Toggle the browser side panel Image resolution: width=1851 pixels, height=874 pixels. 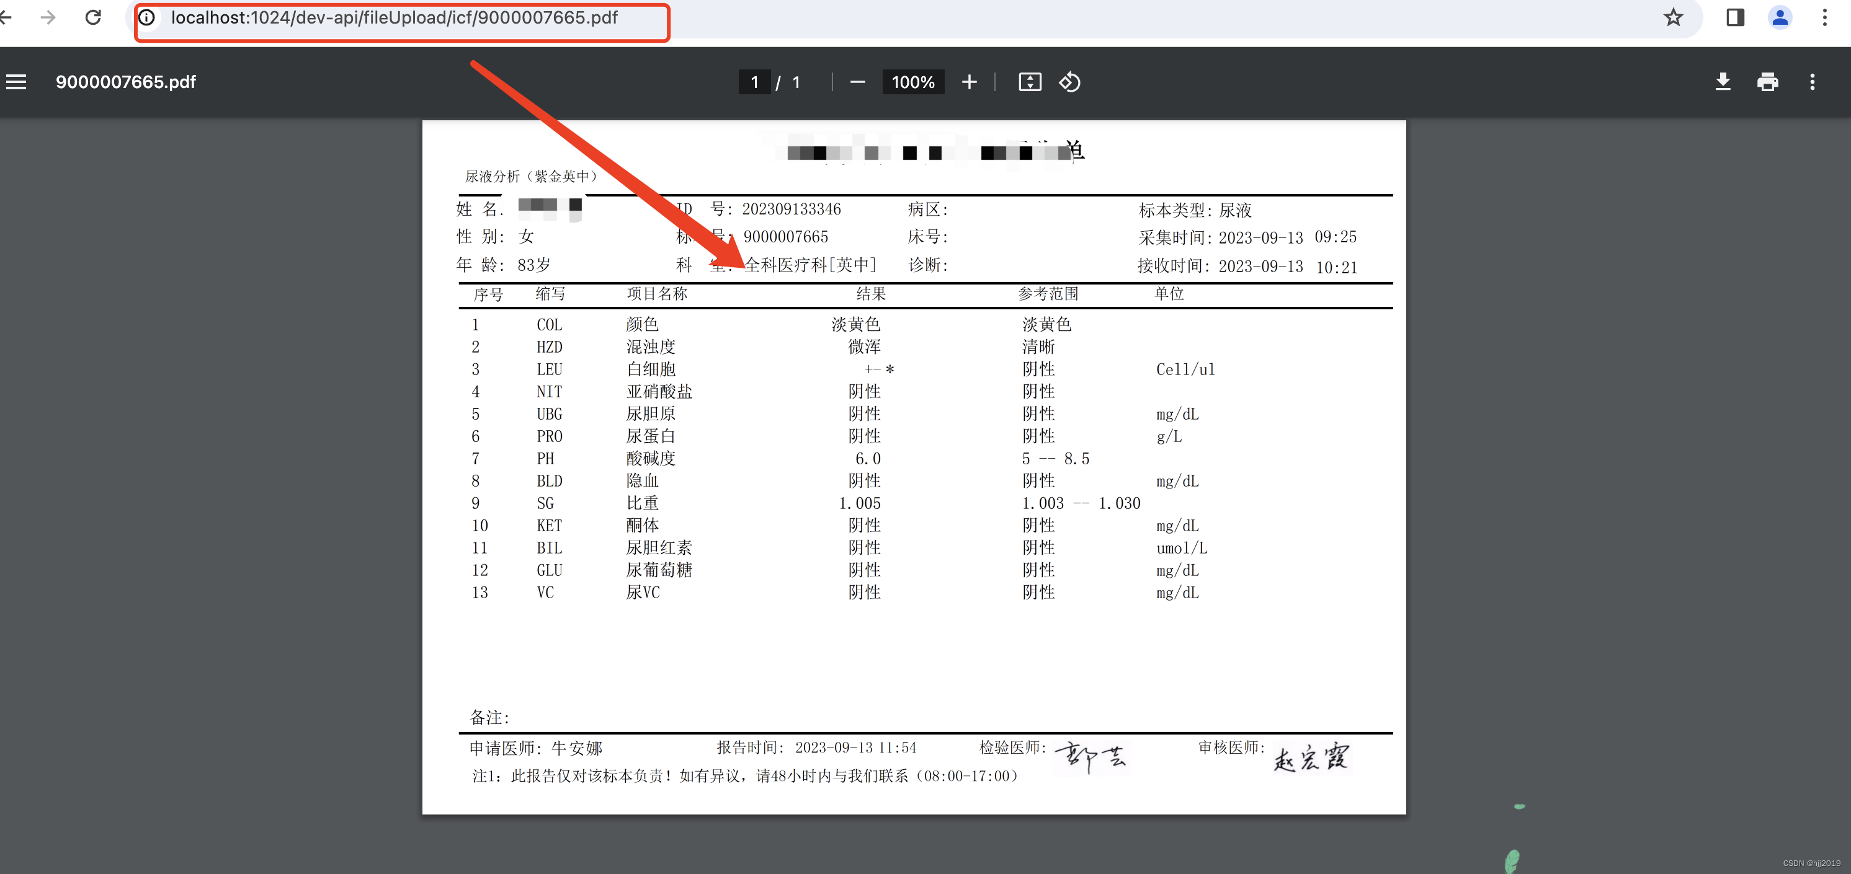pos(1736,17)
